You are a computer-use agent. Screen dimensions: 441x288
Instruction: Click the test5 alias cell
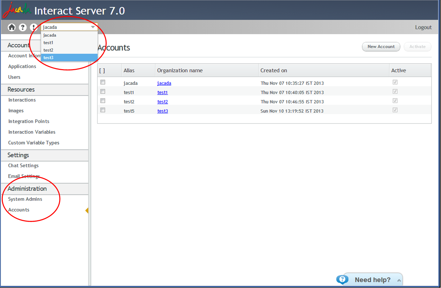pyautogui.click(x=129, y=111)
